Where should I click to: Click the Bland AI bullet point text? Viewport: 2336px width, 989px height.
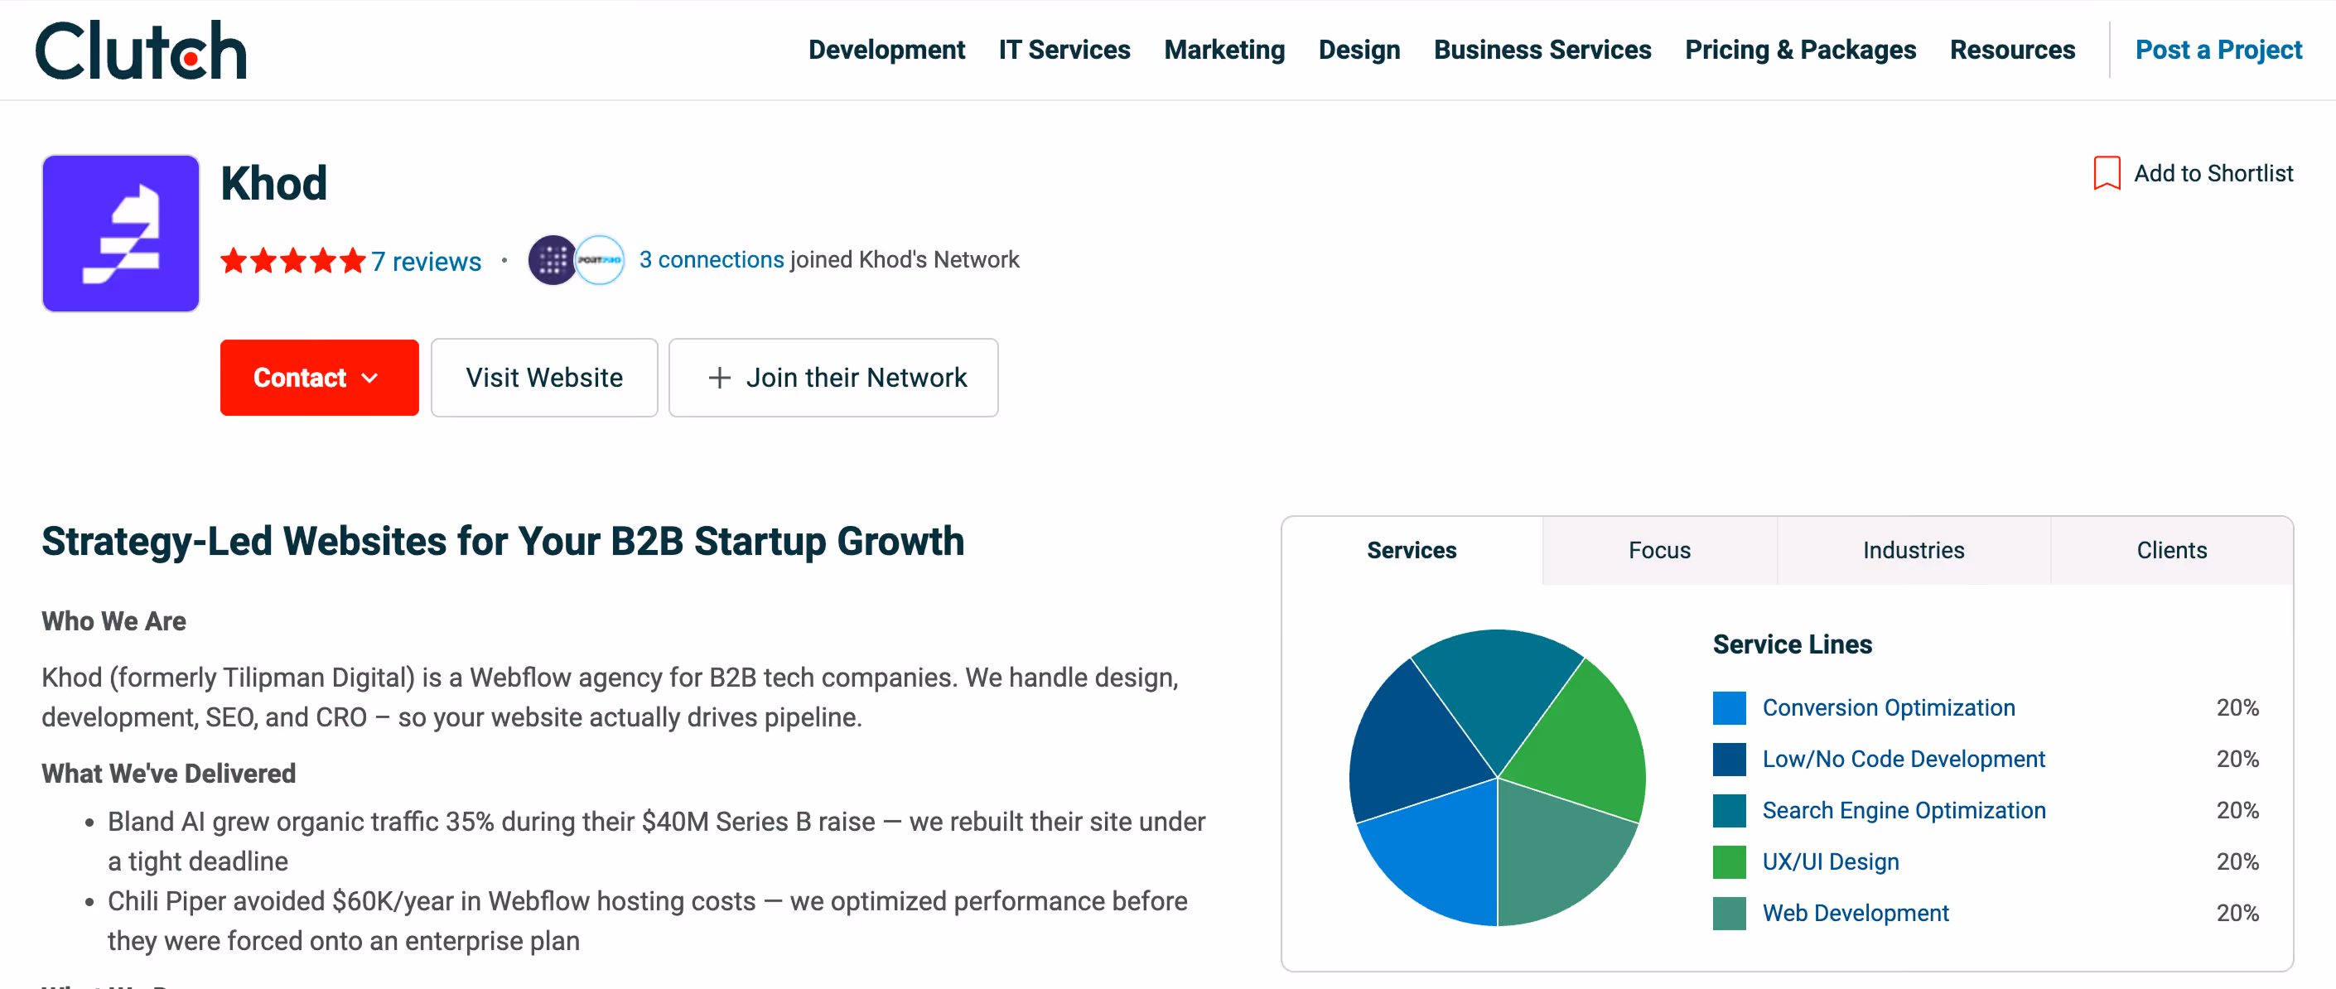(657, 842)
